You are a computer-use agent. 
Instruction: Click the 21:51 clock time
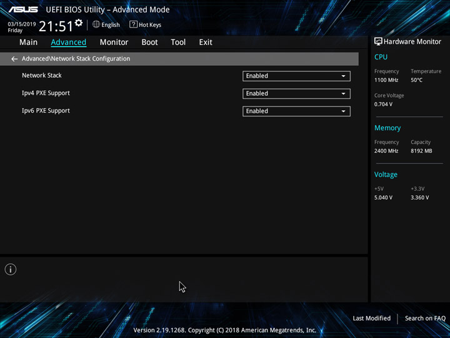click(x=56, y=26)
